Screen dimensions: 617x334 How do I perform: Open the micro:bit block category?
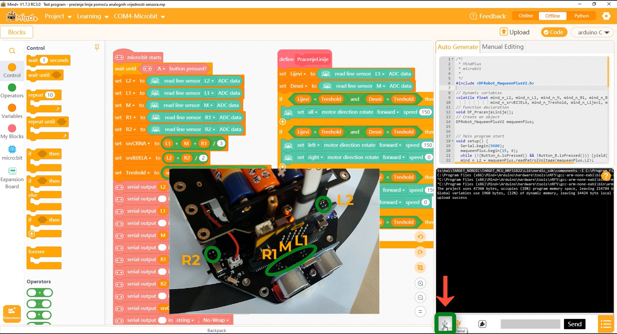click(12, 153)
